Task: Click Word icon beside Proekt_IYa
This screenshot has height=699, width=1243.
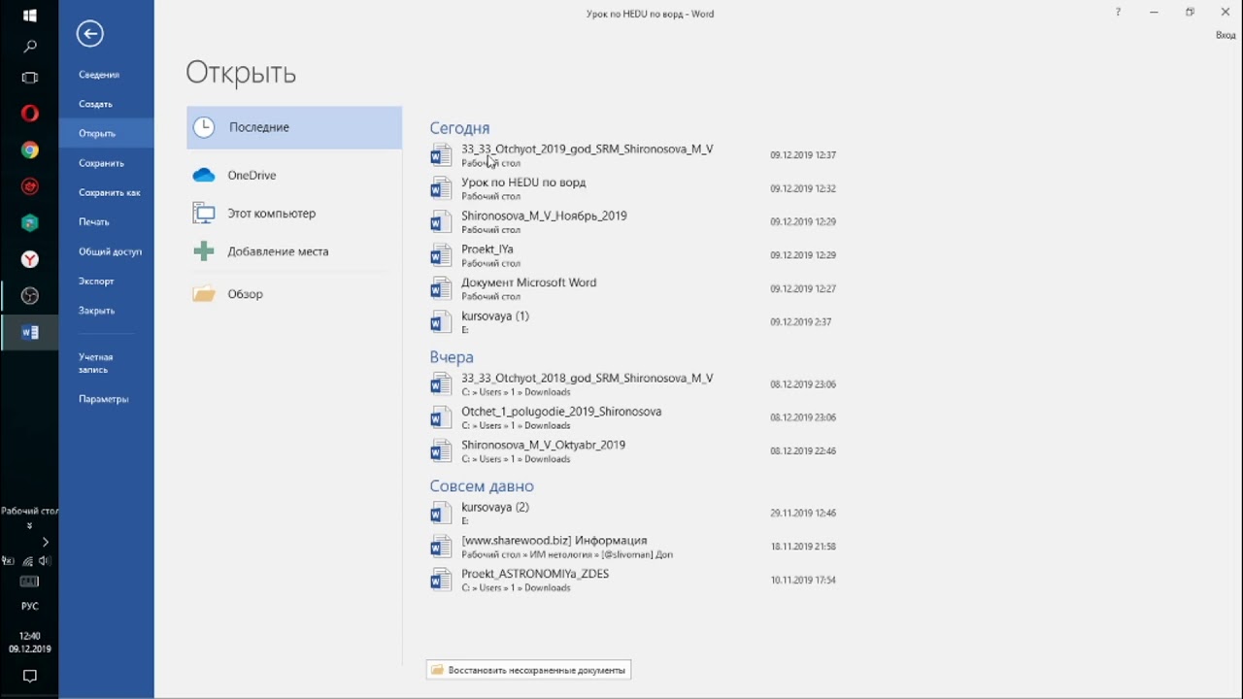Action: pos(441,255)
